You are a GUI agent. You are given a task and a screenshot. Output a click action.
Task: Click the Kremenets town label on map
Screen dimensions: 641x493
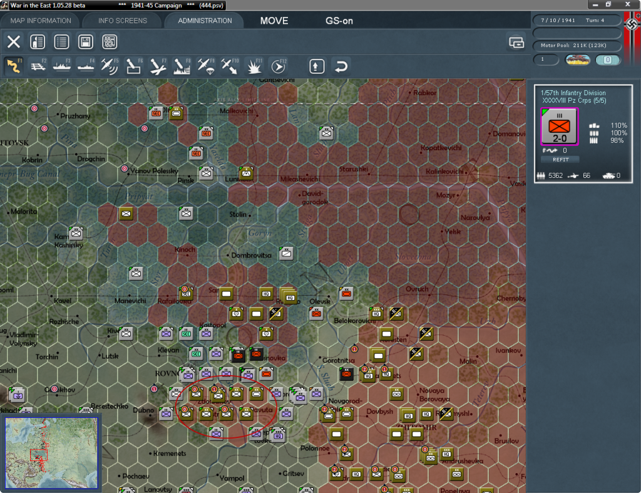point(169,454)
